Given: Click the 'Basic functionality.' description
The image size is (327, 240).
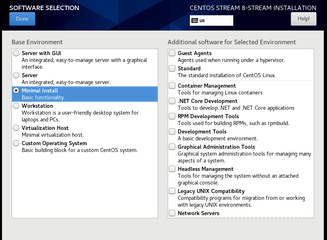Looking at the screenshot, I should [43, 98].
